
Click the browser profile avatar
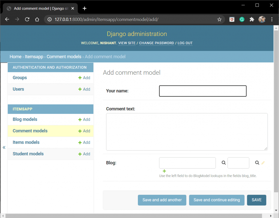tap(262, 19)
